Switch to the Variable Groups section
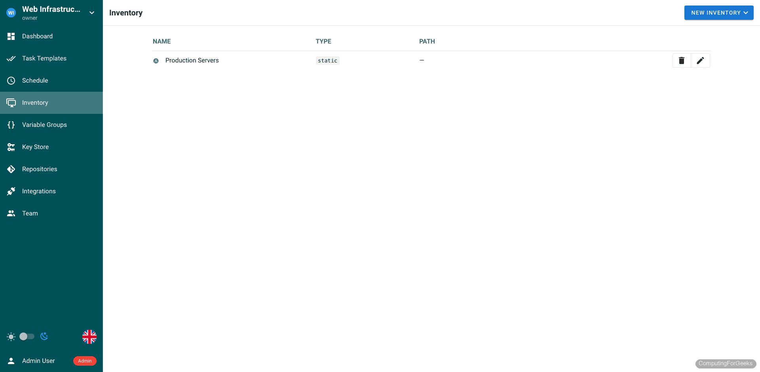The image size is (760, 372). point(44,125)
